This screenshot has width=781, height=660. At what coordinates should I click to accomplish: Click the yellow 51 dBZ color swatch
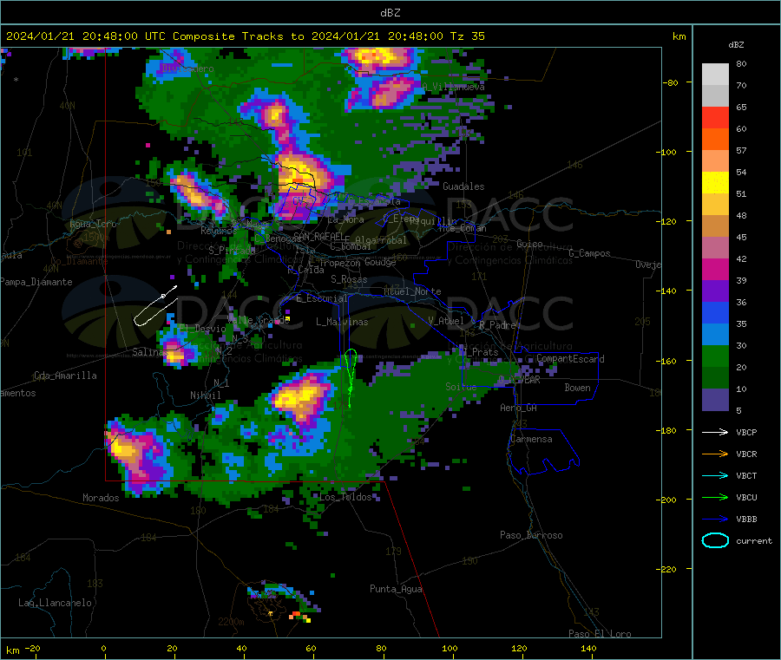(x=715, y=183)
